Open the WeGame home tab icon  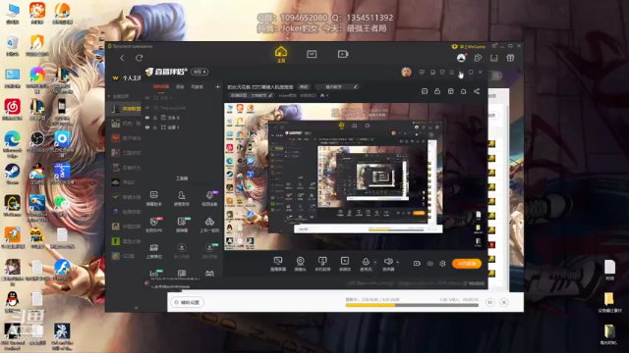point(281,54)
